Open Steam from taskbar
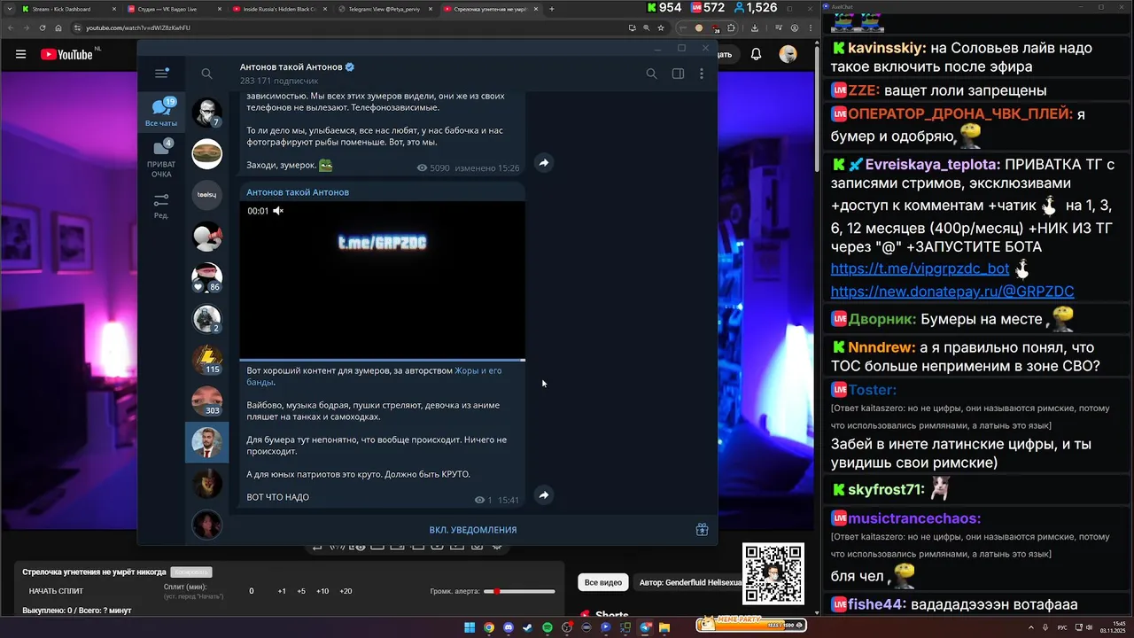Screen dimensions: 1134x638 point(527,627)
